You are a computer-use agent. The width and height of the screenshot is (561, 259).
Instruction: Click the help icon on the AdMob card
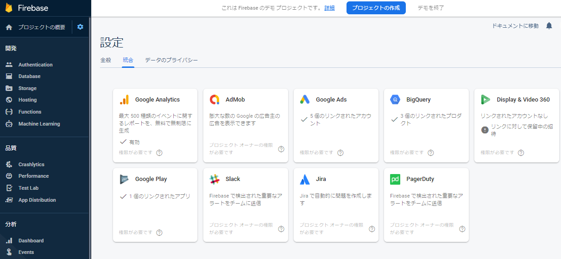281,149
